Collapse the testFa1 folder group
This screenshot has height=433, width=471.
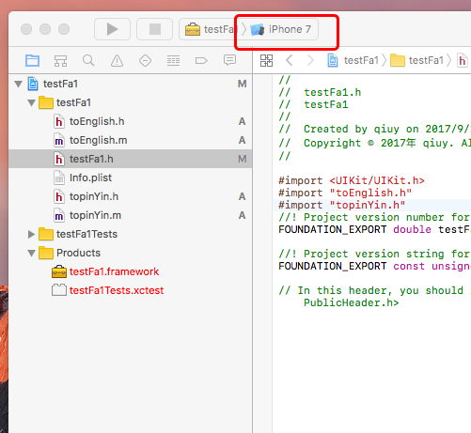point(31,102)
